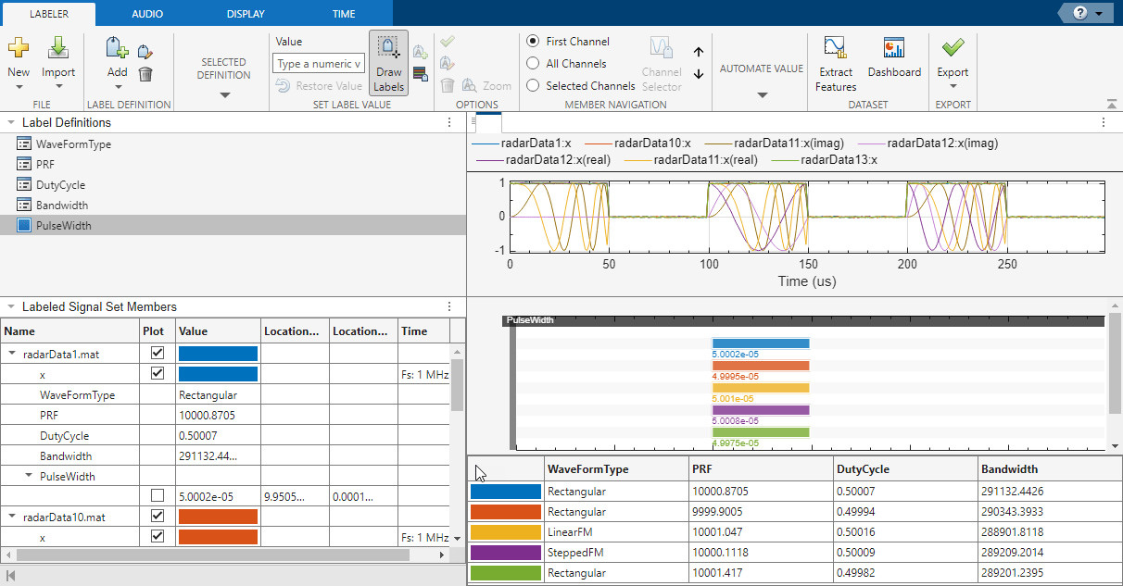This screenshot has height=586, width=1123.
Task: Enable plotting for radarData10.mat signal
Action: point(156,517)
